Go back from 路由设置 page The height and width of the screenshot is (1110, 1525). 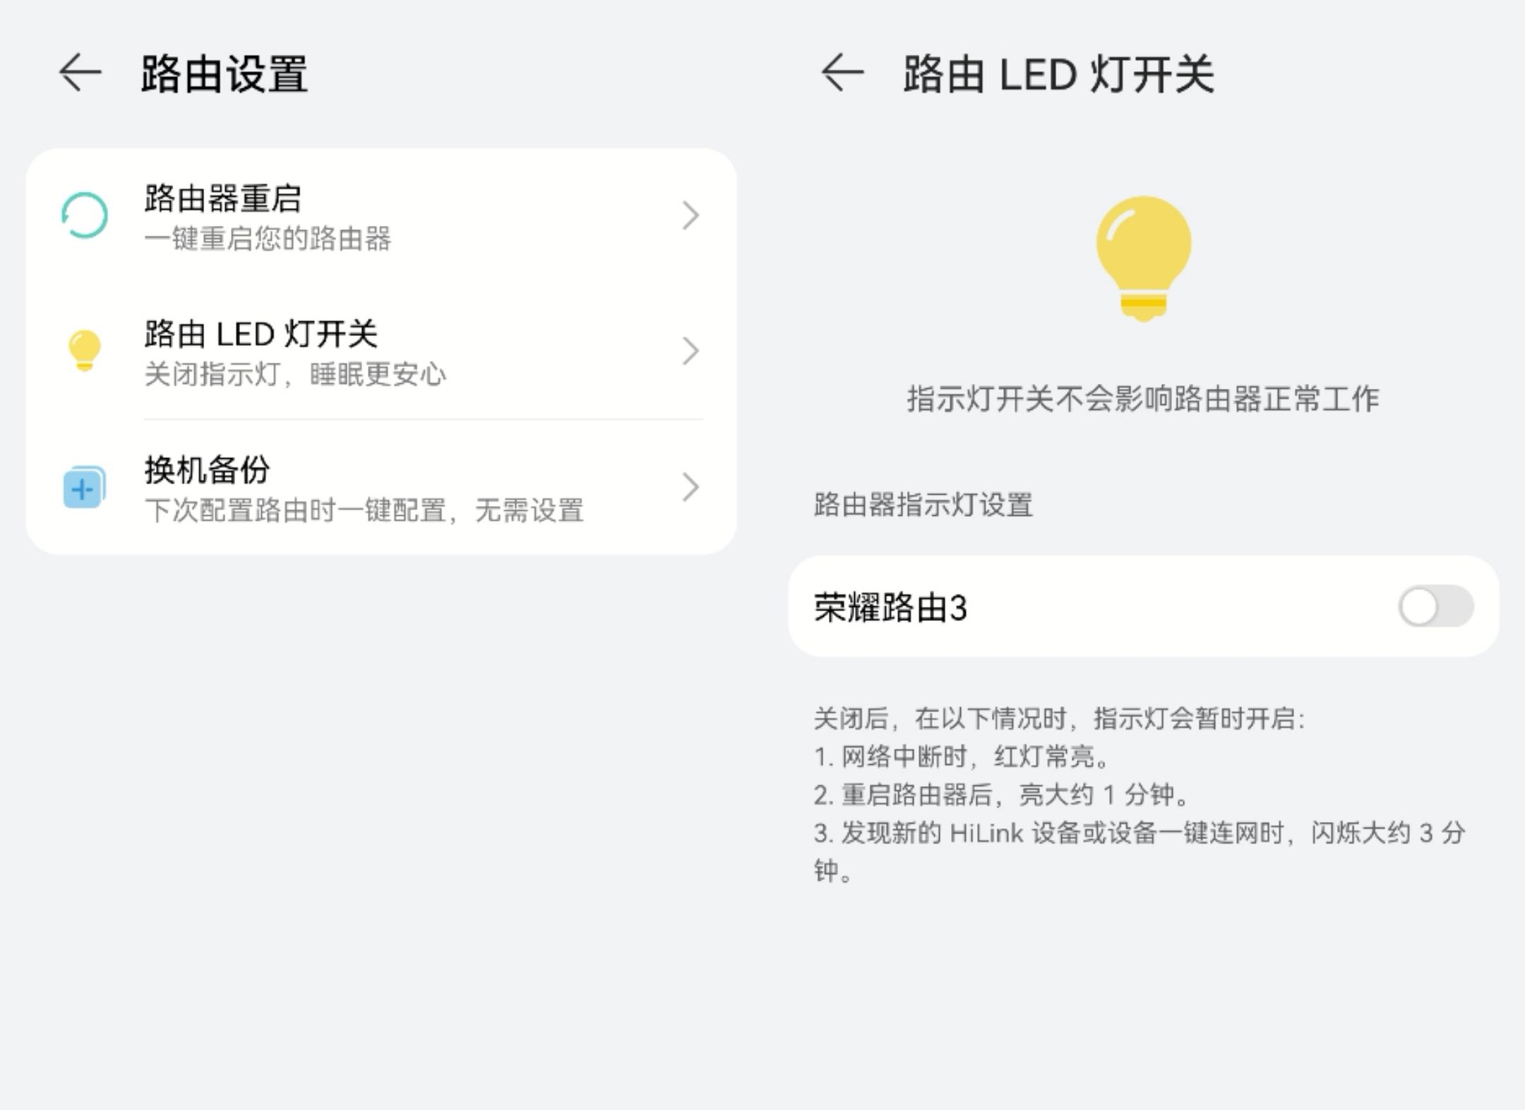[80, 73]
